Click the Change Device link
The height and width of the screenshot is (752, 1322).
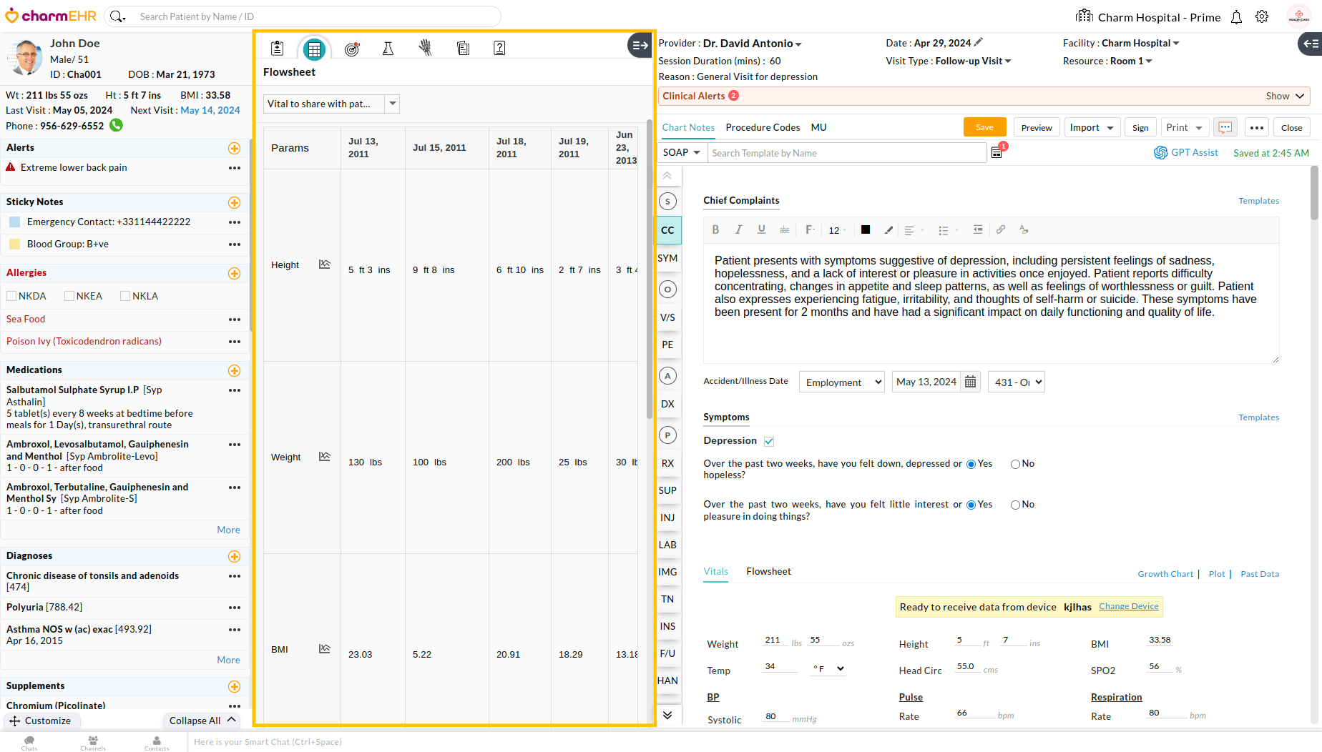point(1128,606)
